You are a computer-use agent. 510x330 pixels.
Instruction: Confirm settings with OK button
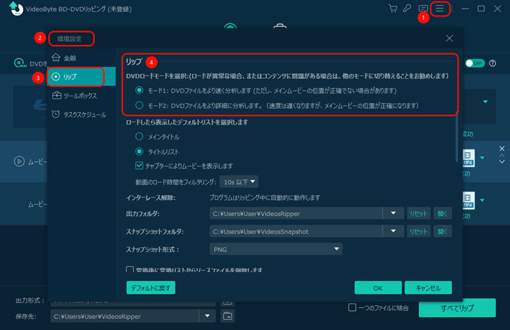click(378, 288)
